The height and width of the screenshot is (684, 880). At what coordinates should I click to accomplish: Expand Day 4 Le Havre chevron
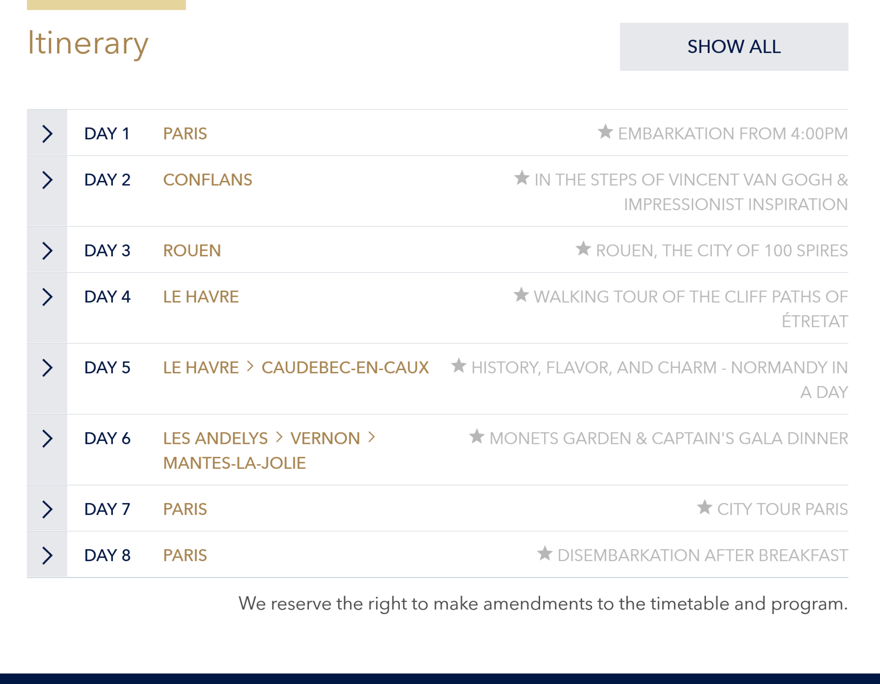(x=47, y=297)
